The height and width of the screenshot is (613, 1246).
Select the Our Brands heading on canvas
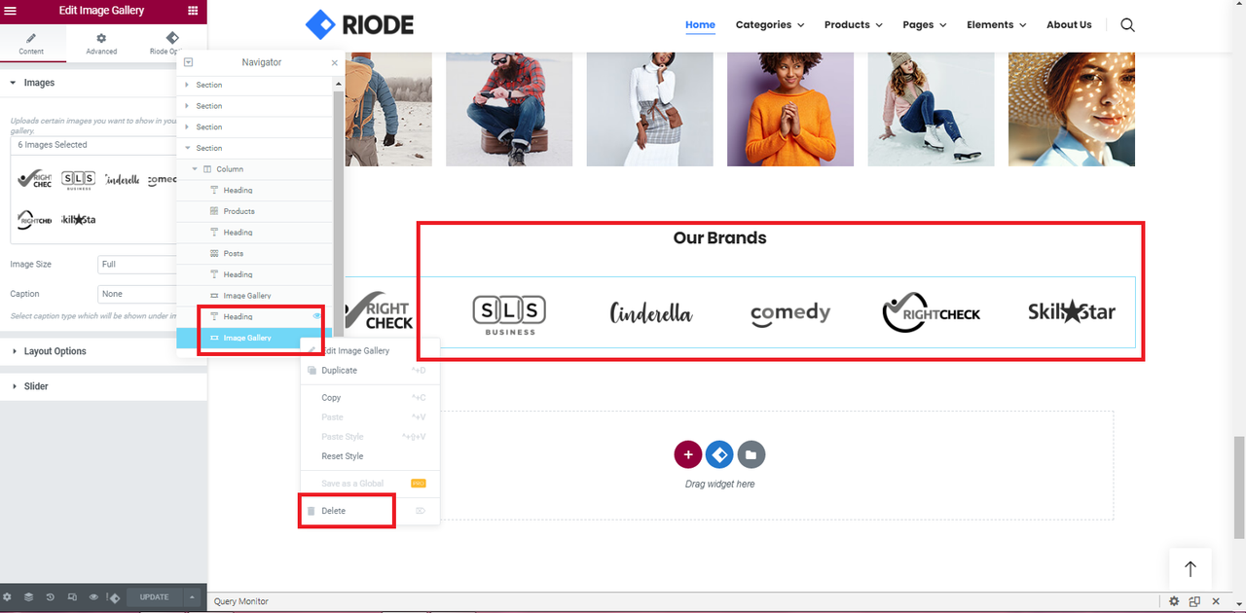tap(720, 238)
